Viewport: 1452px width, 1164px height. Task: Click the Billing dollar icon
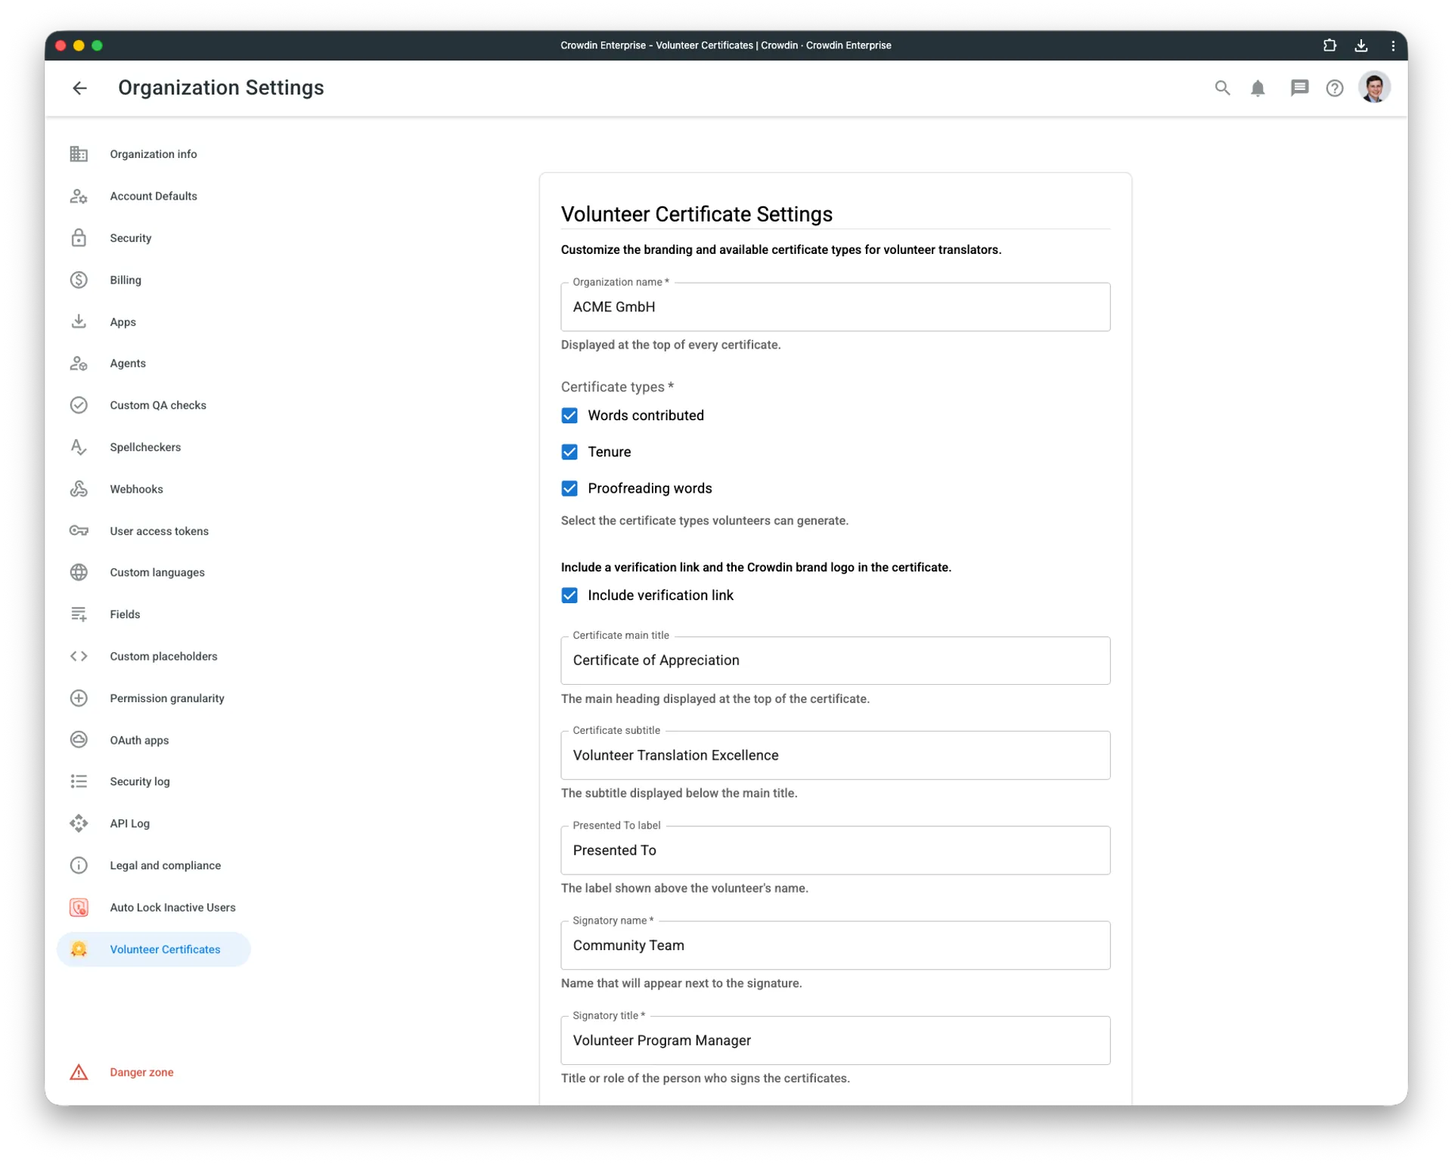click(x=79, y=280)
